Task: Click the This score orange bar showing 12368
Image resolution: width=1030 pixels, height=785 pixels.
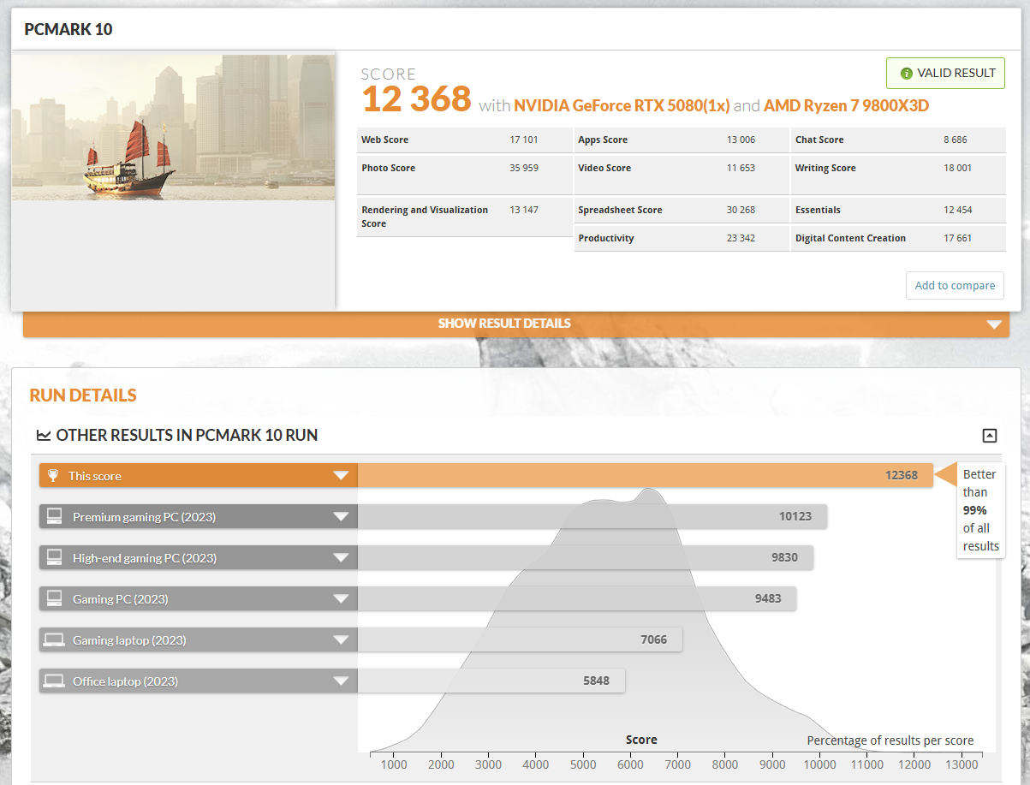Action: click(x=645, y=475)
